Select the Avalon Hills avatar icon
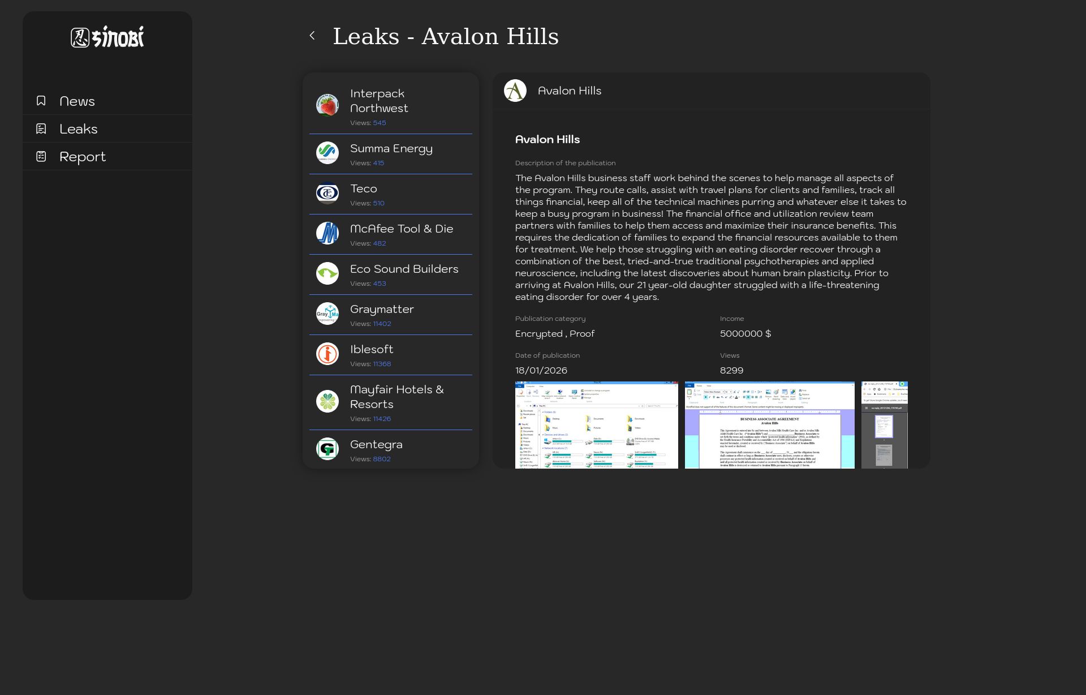The image size is (1086, 695). [x=515, y=90]
